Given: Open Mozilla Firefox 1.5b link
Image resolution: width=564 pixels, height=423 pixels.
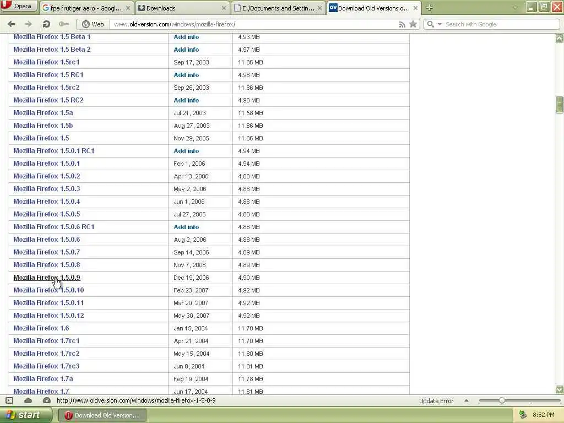Looking at the screenshot, I should 43,125.
